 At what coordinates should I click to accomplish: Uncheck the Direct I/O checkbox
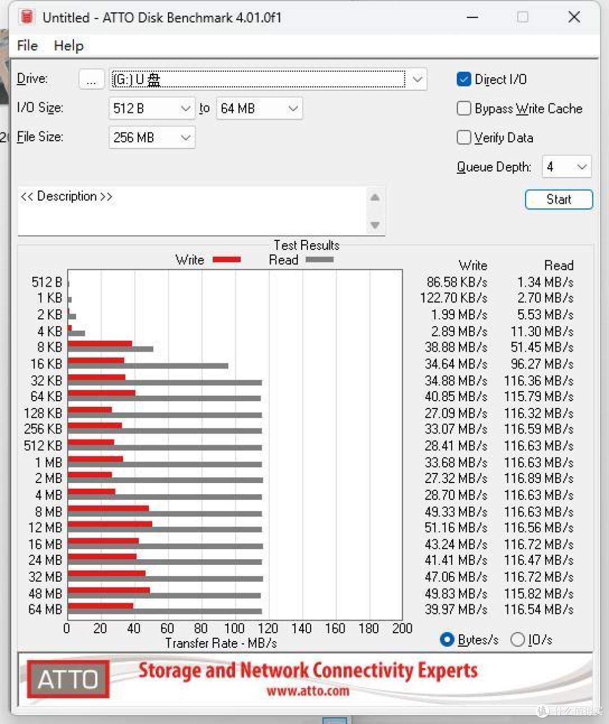pyautogui.click(x=464, y=79)
